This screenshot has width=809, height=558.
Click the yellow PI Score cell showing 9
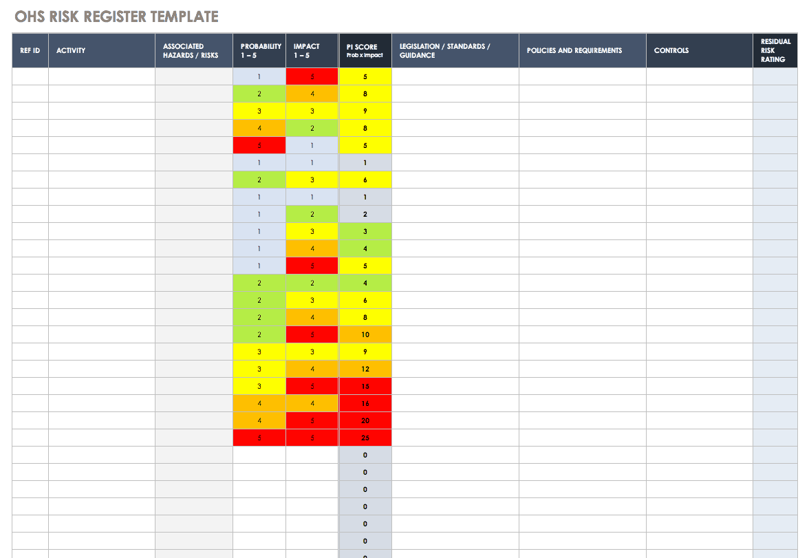pyautogui.click(x=365, y=110)
